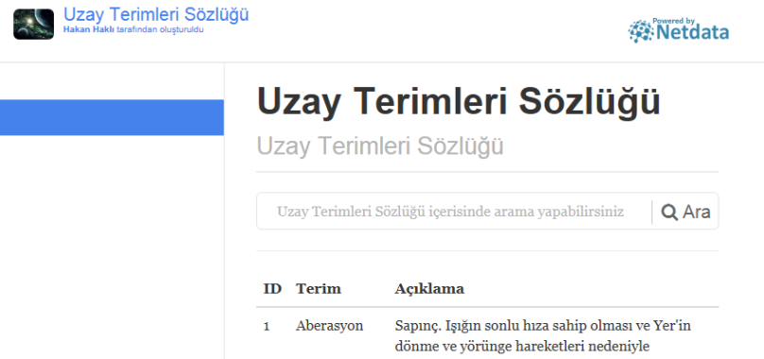
Task: Select the highlighted blue sidebar item
Action: [x=112, y=117]
